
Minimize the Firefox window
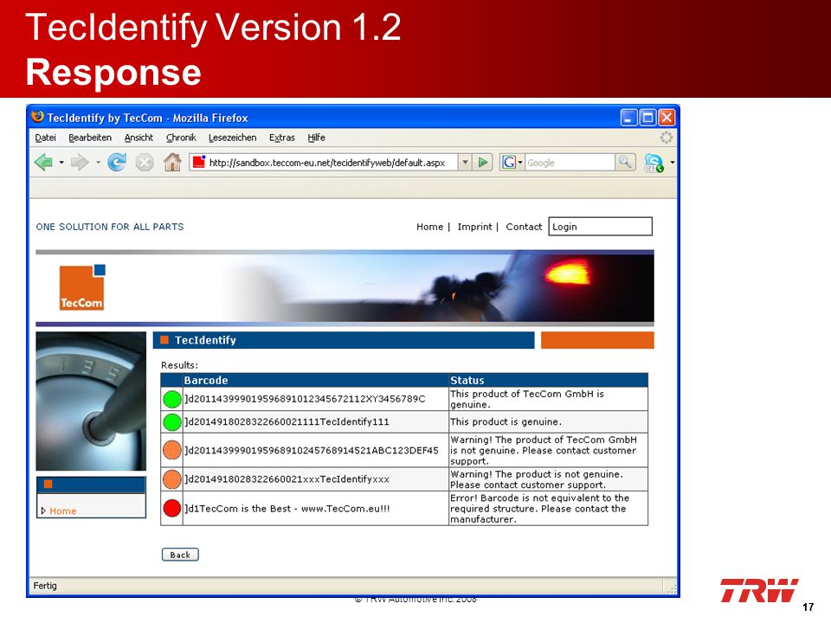[629, 118]
